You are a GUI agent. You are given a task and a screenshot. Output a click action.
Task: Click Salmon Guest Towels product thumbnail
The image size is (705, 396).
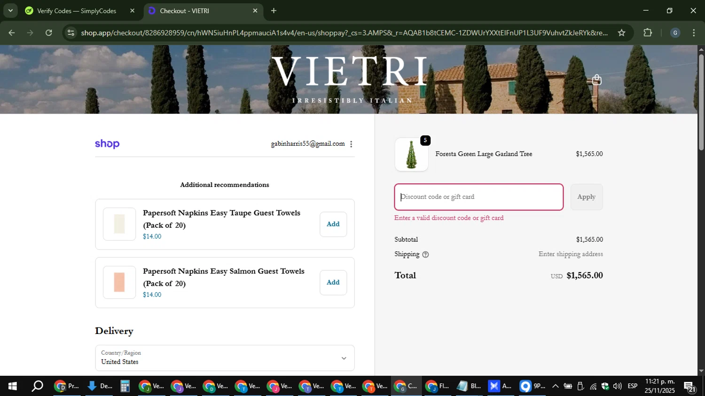pyautogui.click(x=119, y=282)
